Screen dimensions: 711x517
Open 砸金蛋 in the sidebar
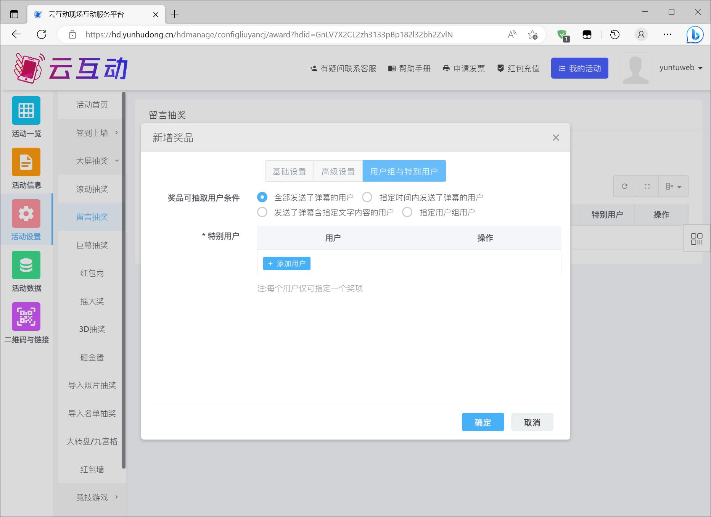coord(92,357)
